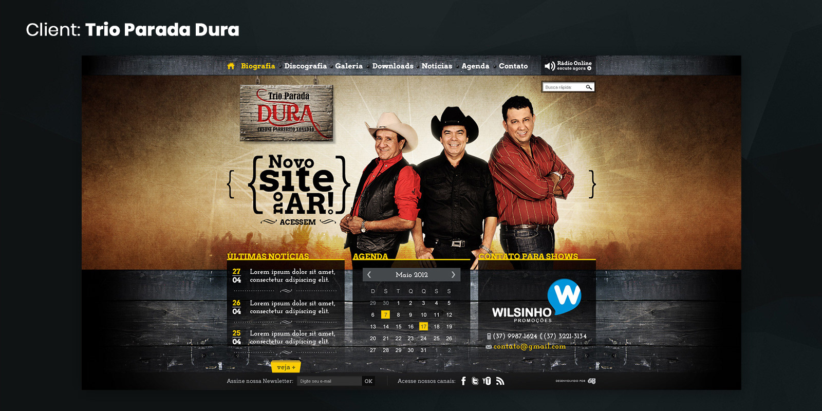
Task: Open the Notícias page
Action: point(437,66)
